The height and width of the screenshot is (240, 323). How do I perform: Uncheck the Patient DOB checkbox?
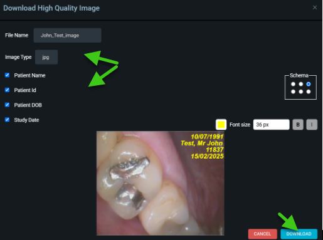pos(8,105)
